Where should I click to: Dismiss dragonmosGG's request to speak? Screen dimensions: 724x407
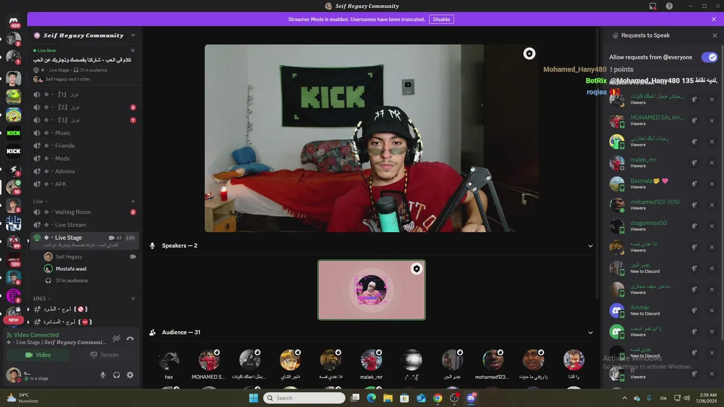[712, 226]
